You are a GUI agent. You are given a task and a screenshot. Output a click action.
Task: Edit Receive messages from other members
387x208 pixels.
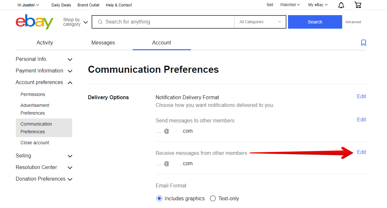coord(362,152)
